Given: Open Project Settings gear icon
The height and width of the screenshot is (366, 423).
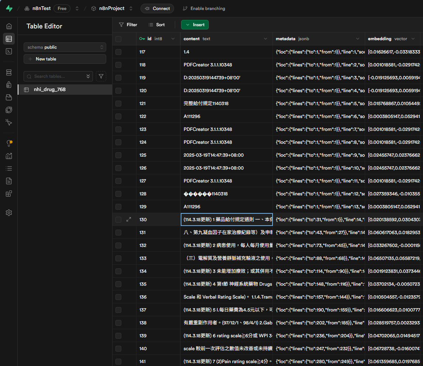Looking at the screenshot, I should click(9, 213).
